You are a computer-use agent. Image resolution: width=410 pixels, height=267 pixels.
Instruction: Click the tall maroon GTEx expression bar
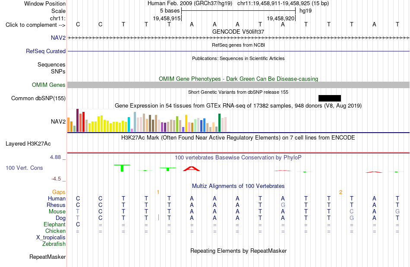click(77, 120)
